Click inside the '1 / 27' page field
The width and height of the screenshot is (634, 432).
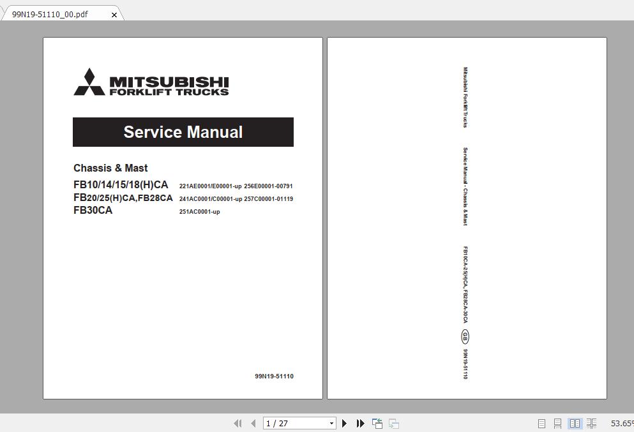[294, 423]
